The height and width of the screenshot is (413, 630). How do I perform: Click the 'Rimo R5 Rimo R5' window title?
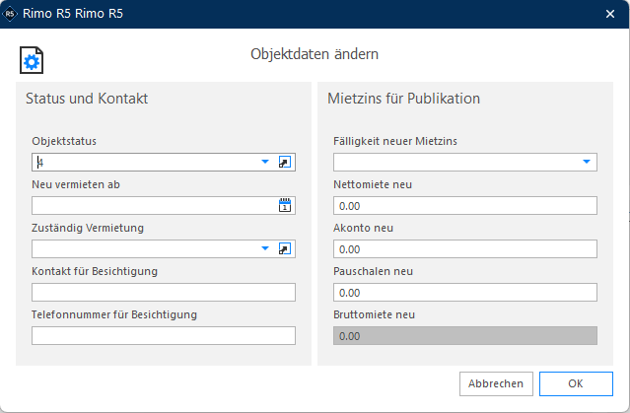pyautogui.click(x=73, y=14)
